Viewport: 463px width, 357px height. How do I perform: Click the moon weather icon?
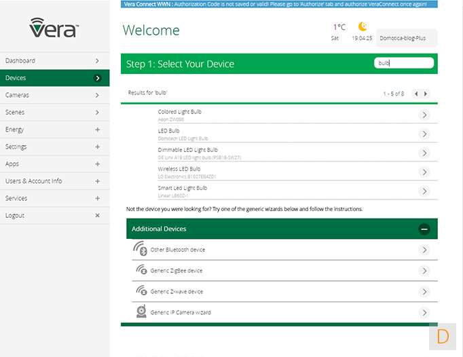363,26
